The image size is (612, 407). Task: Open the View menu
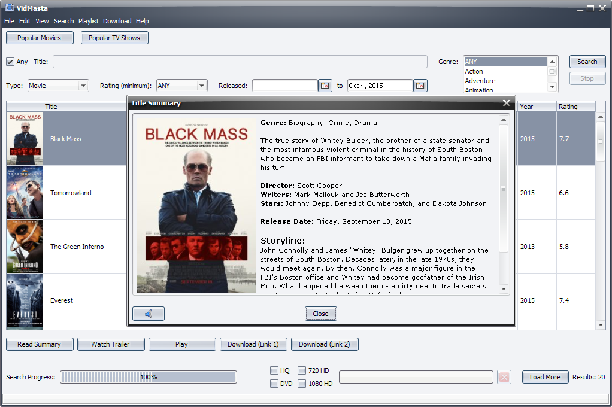click(x=42, y=21)
